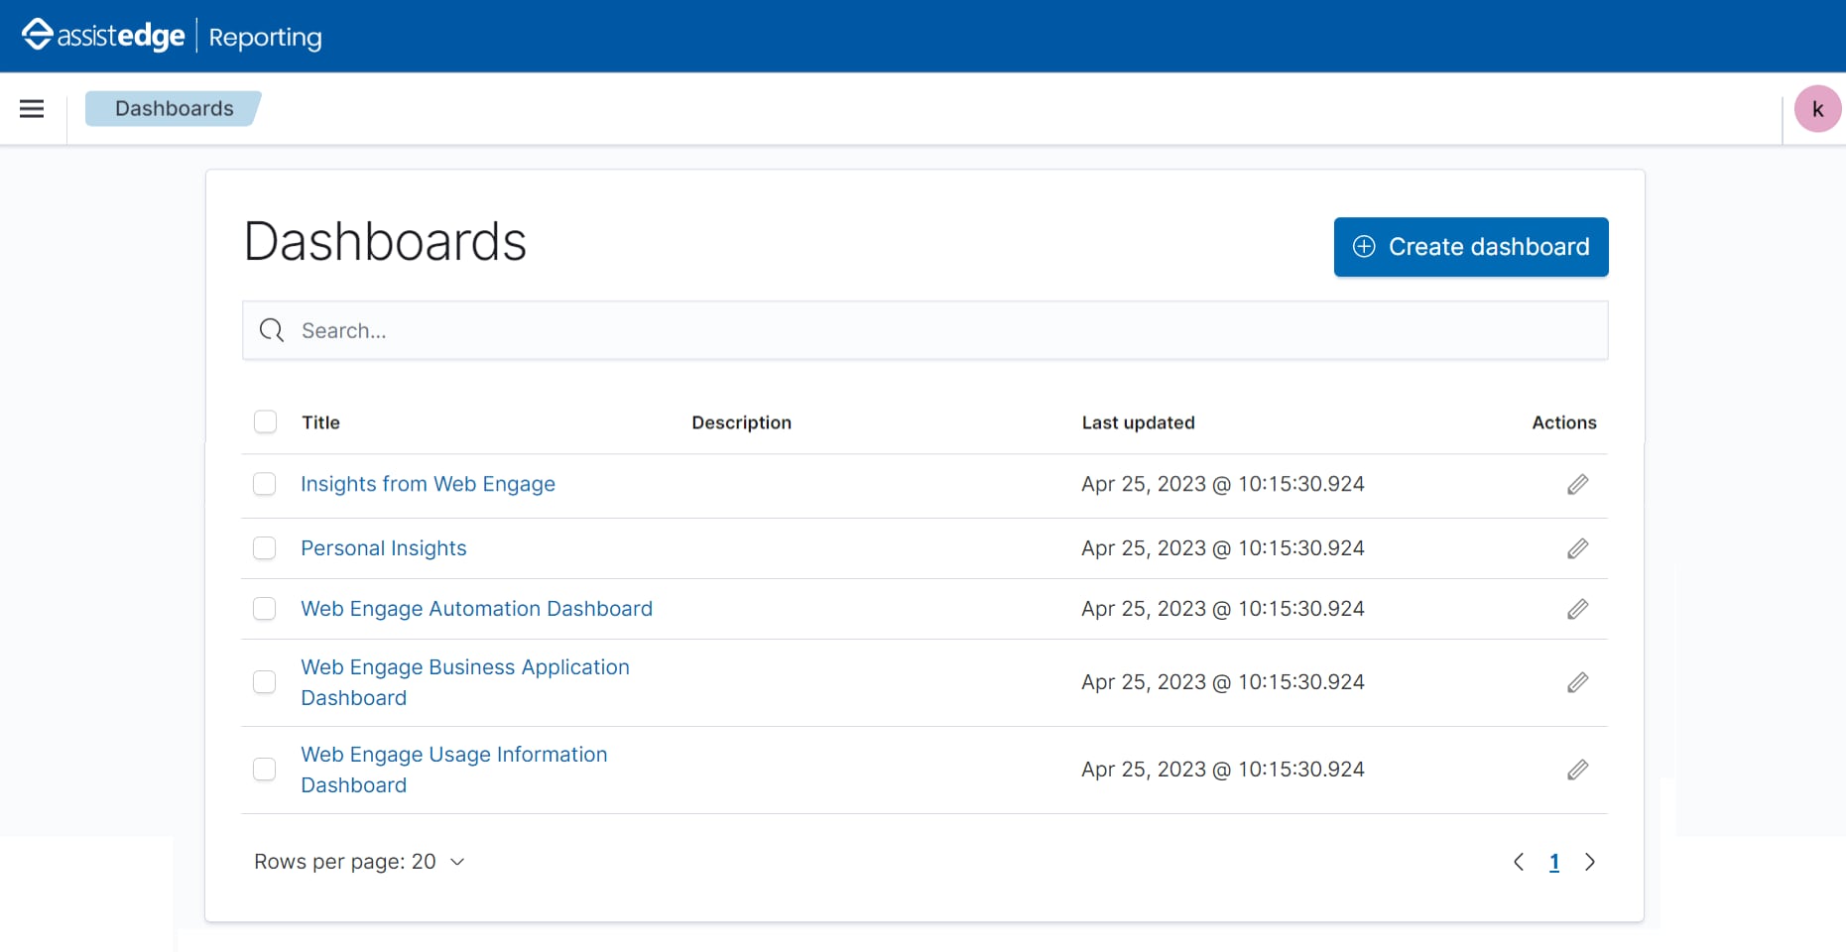The width and height of the screenshot is (1846, 952).
Task: Edit the Web Engage Business Application Dashboard
Action: click(1577, 682)
